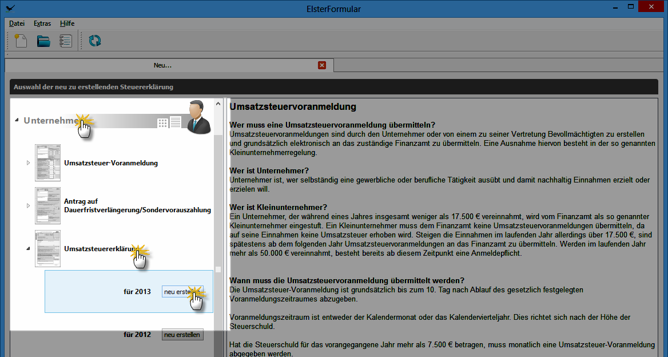
Task: Click neu erstellen button for 2013
Action: (182, 292)
